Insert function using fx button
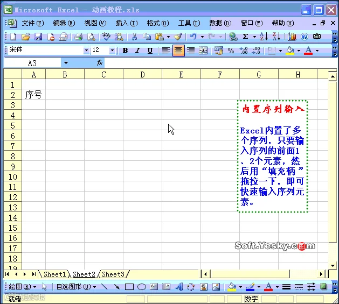The image size is (339, 304). pyautogui.click(x=100, y=63)
